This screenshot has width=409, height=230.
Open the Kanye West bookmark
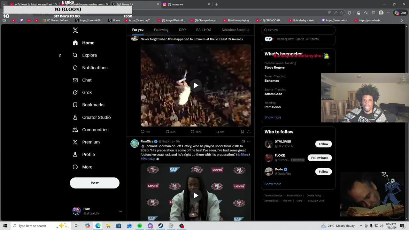pos(171,20)
